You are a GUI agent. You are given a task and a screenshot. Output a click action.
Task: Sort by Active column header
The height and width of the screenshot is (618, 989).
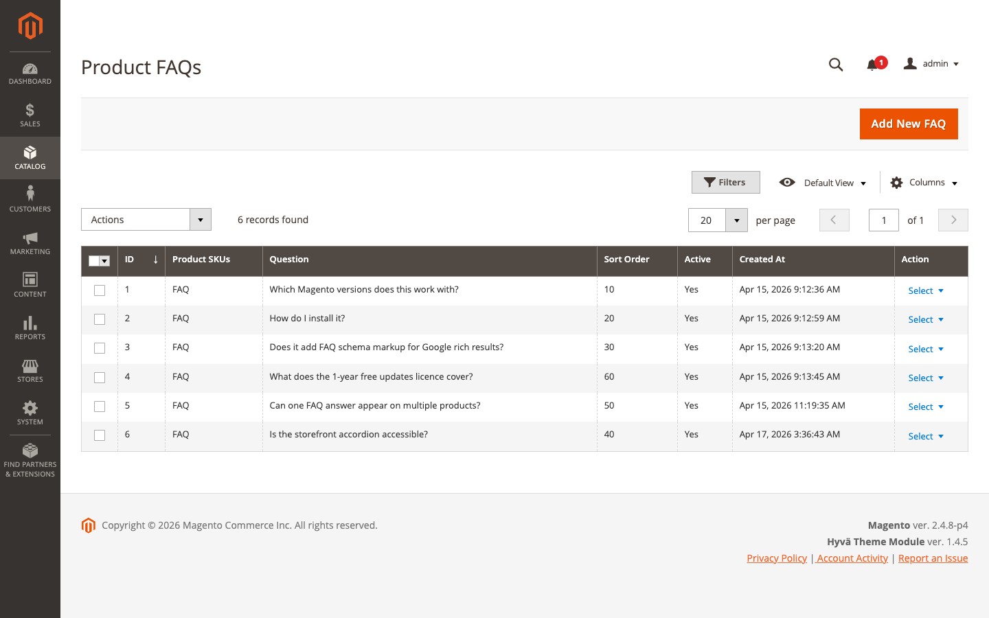(705, 261)
